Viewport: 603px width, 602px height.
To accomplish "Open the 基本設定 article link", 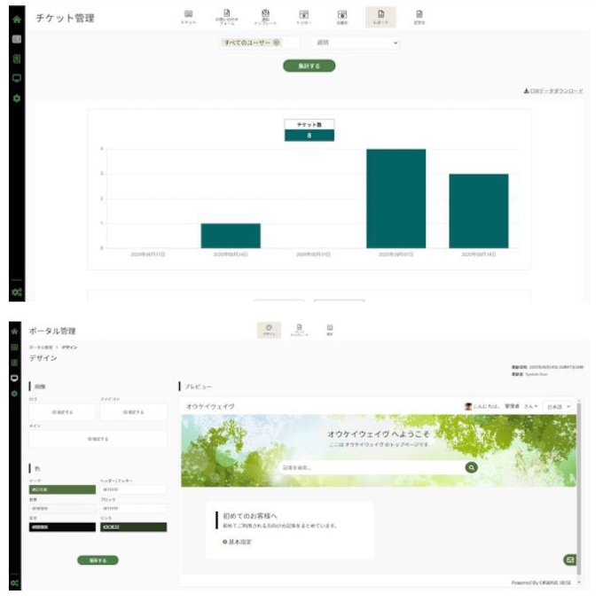I will click(x=239, y=541).
